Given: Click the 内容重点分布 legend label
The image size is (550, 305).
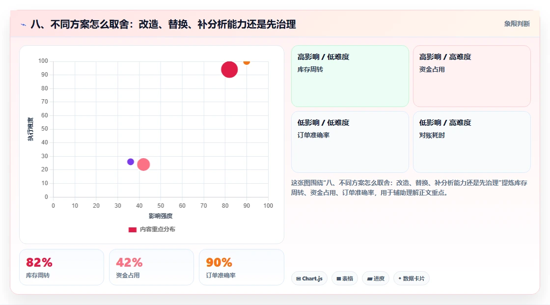Looking at the screenshot, I should click(x=157, y=229).
